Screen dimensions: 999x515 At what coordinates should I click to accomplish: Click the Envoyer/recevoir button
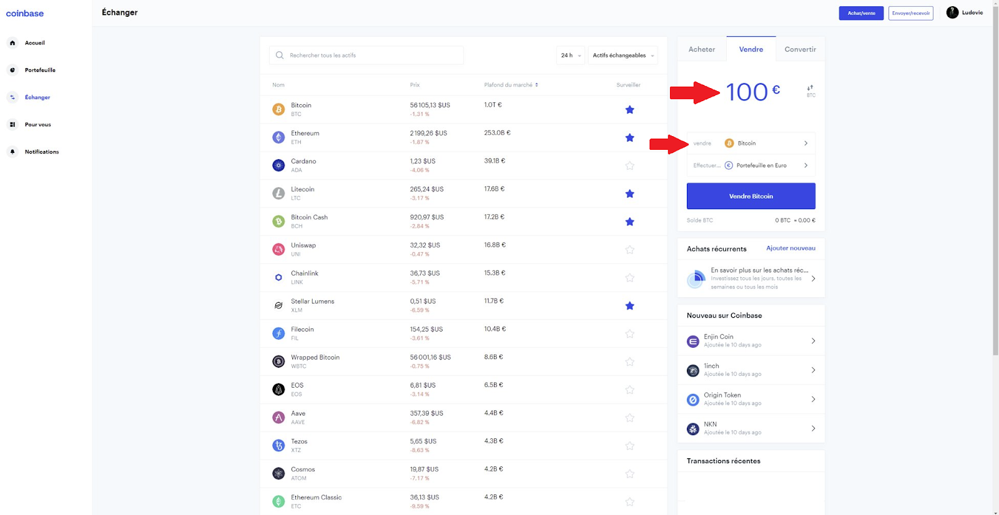tap(910, 13)
